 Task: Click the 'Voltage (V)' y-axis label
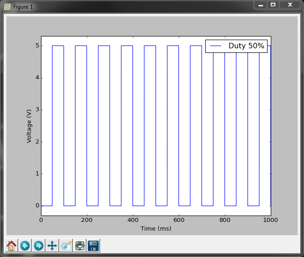coord(29,126)
